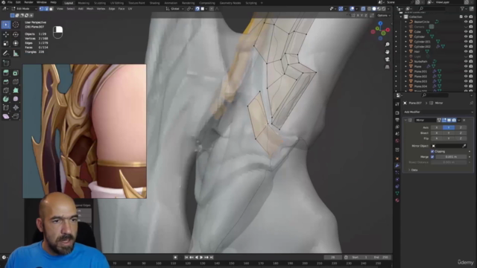Jump to the timeline start frame
Screen dimensions: 477x268
tap(186, 258)
